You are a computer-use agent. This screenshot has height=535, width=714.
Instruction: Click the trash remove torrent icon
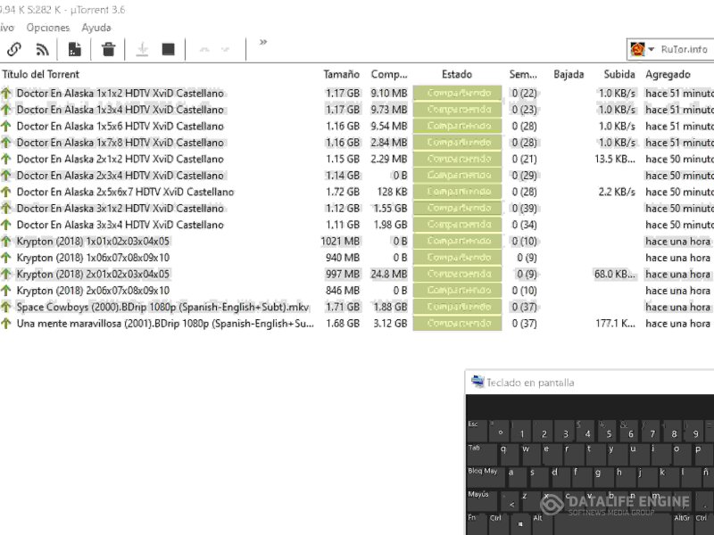[x=108, y=50]
